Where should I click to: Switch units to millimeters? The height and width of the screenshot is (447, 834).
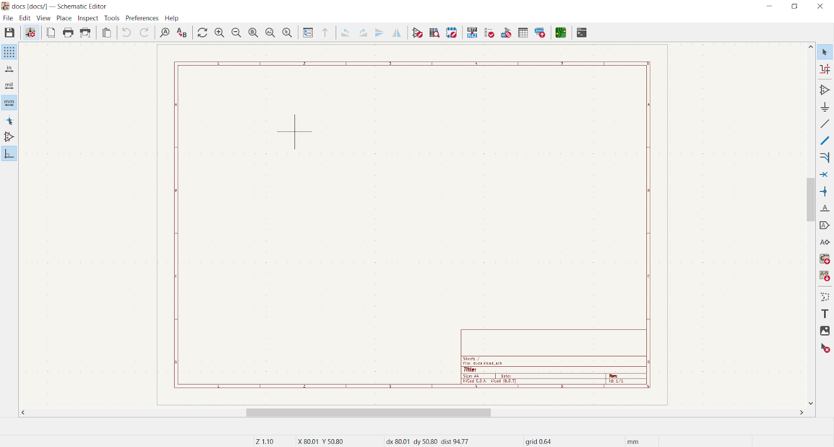pos(9,103)
